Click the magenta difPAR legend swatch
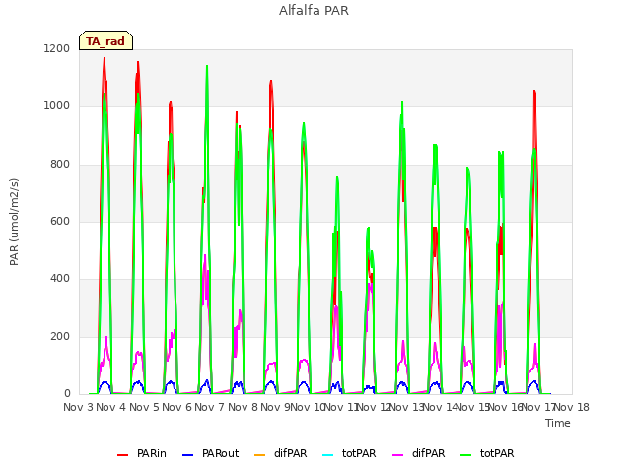The width and height of the screenshot is (631, 473). click(x=397, y=455)
